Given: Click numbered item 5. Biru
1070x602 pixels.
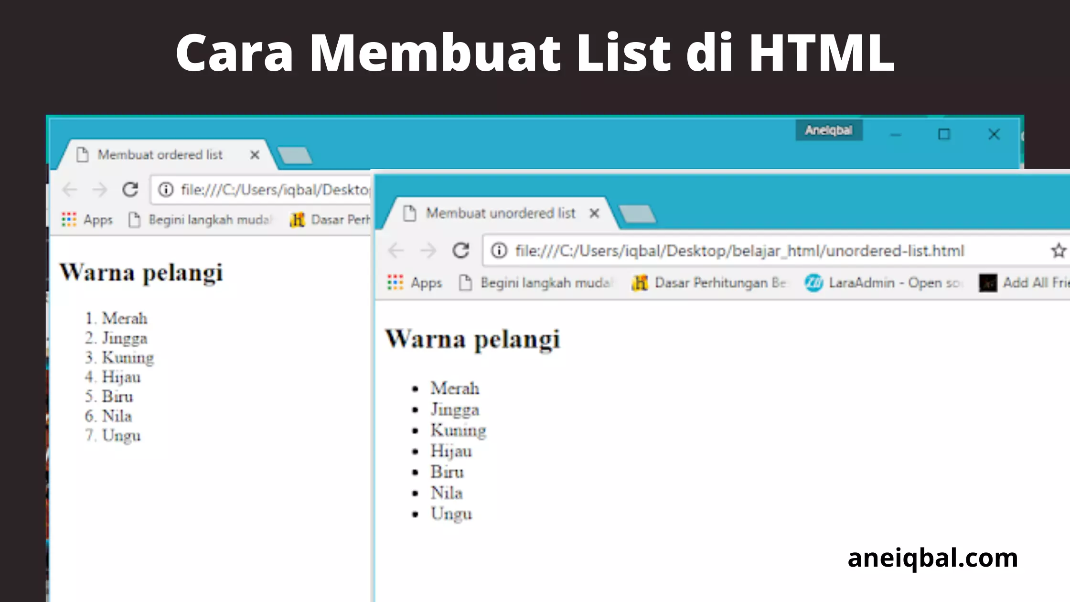Looking at the screenshot, I should click(109, 397).
